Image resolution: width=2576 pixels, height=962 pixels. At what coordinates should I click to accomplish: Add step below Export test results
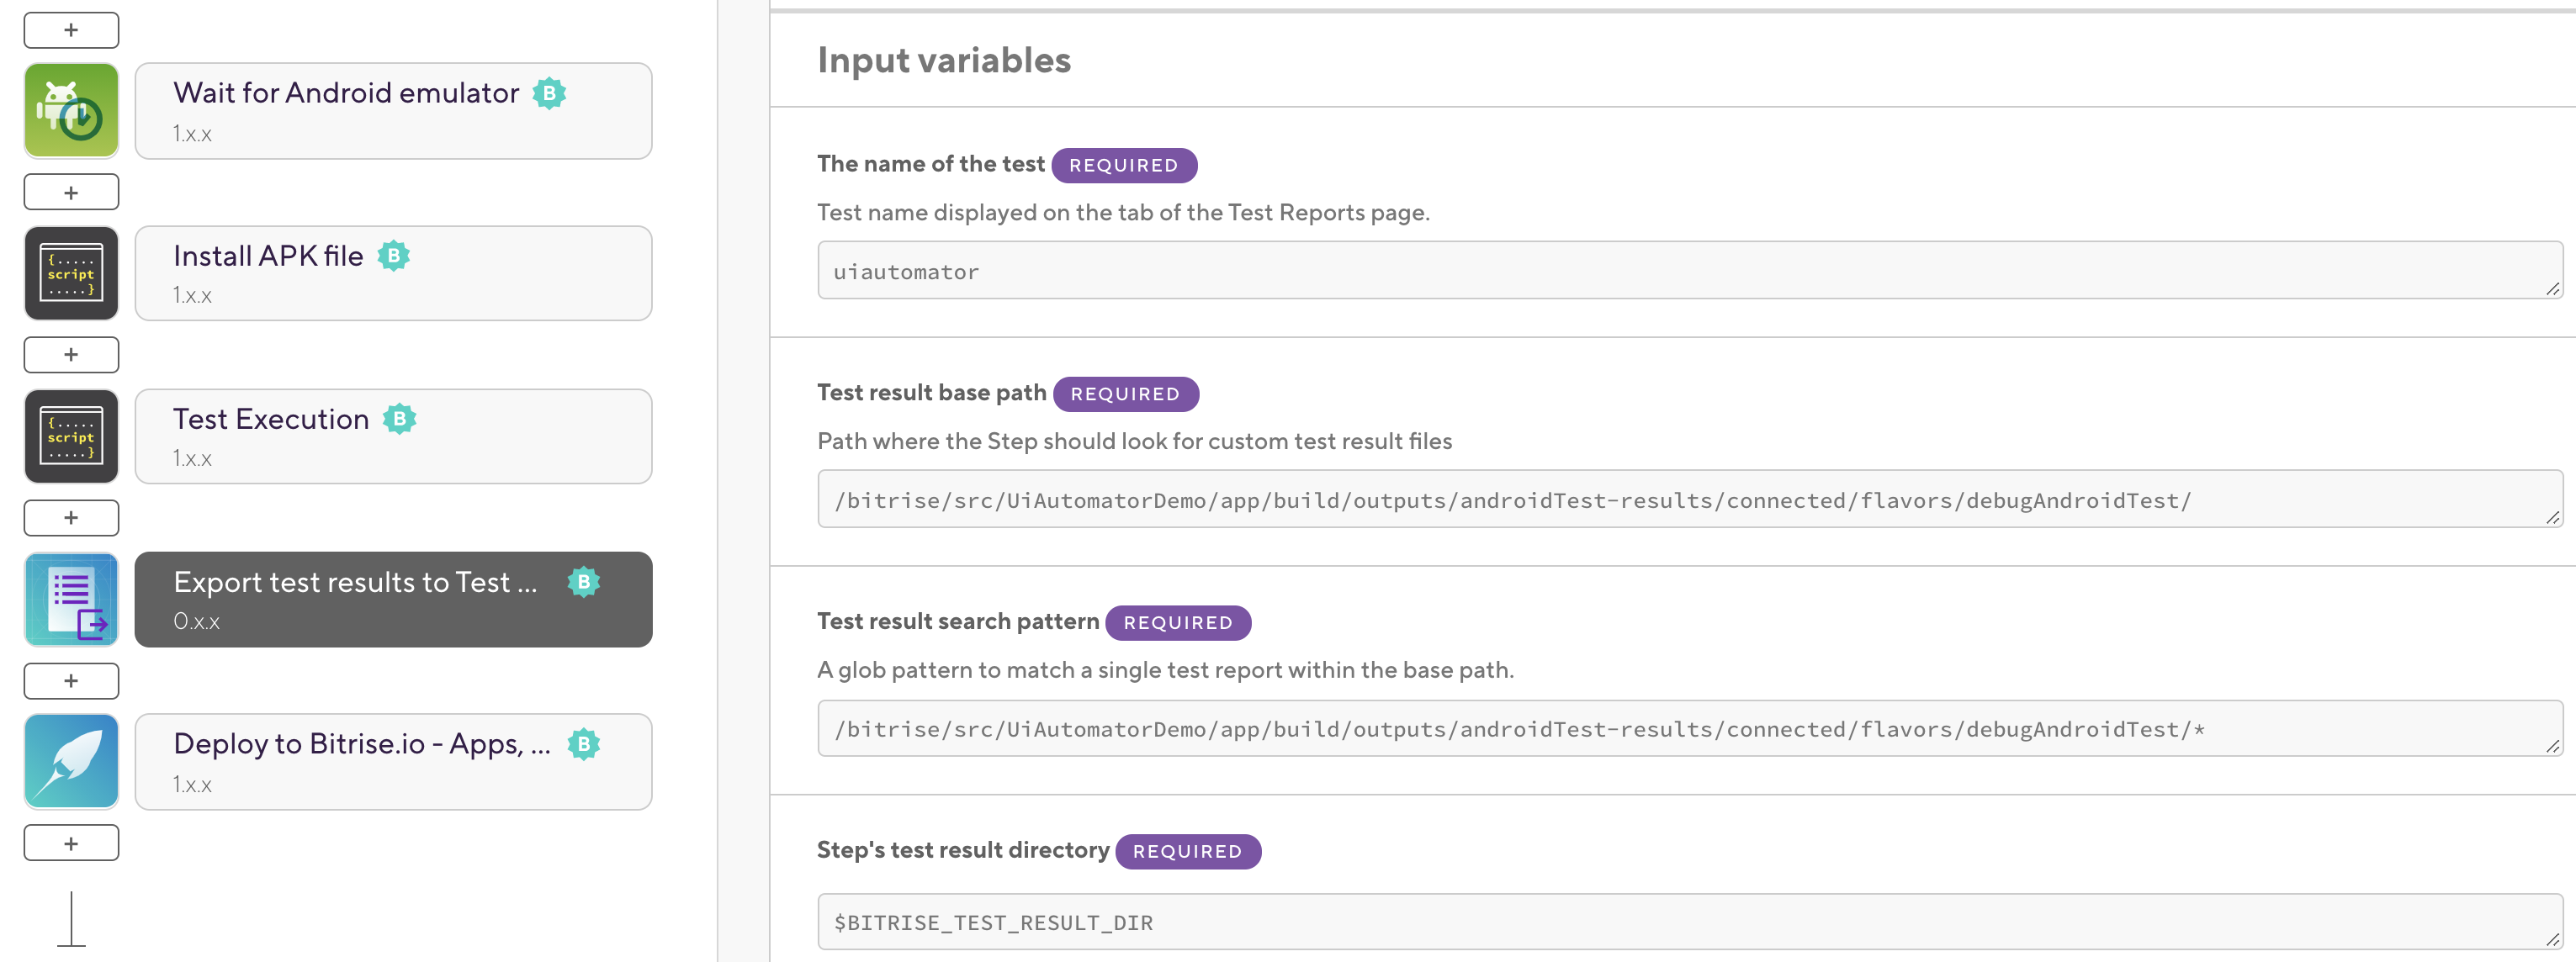coord(71,681)
